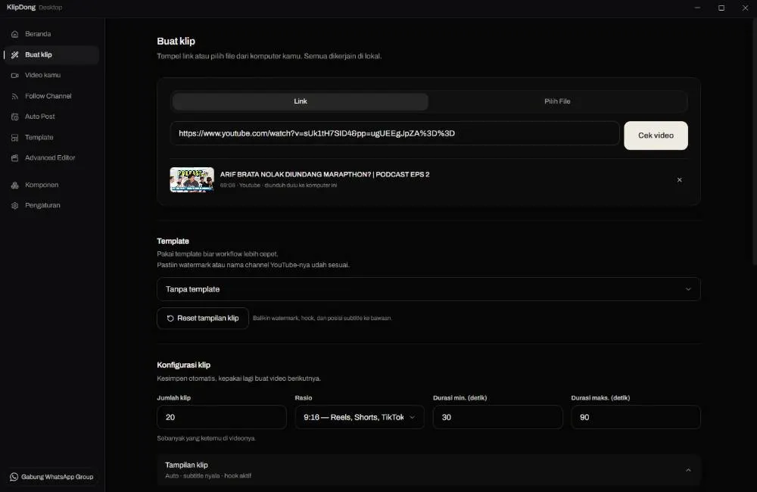Click the Cek video button

click(656, 135)
